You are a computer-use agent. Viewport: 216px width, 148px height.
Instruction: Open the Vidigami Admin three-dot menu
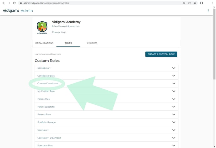(x=208, y=11)
